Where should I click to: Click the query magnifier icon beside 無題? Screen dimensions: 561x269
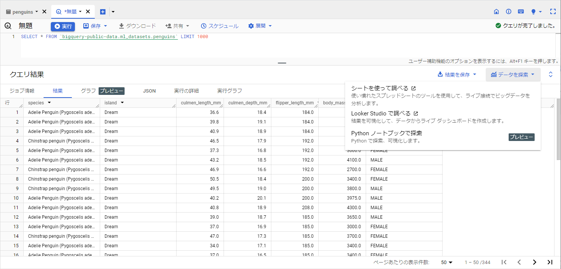coord(8,26)
